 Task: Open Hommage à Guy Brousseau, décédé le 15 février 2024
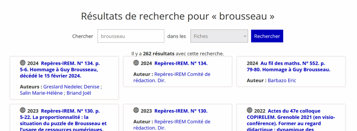coord(60,70)
